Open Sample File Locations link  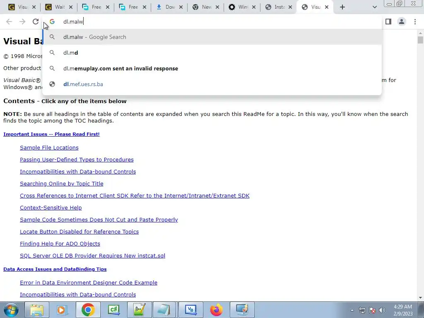(x=49, y=148)
